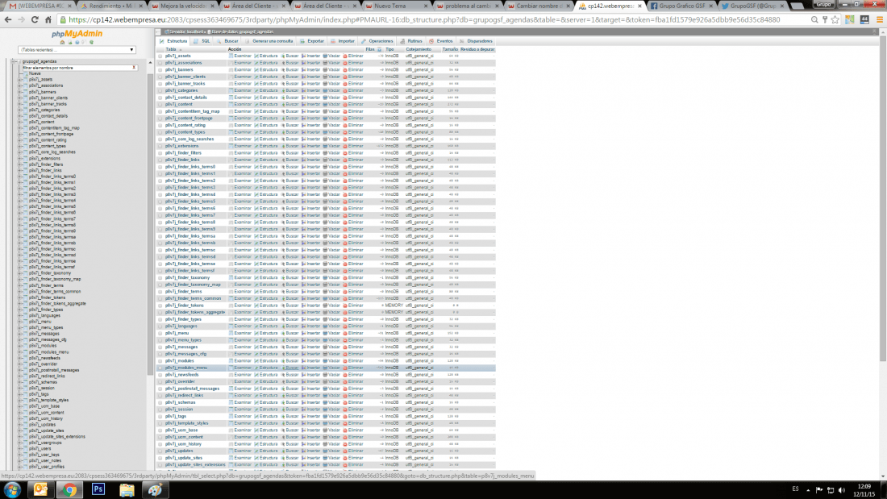Click Vaciar icon for p8v7j_modules row
Screen dimensions: 887x499
(x=325, y=361)
